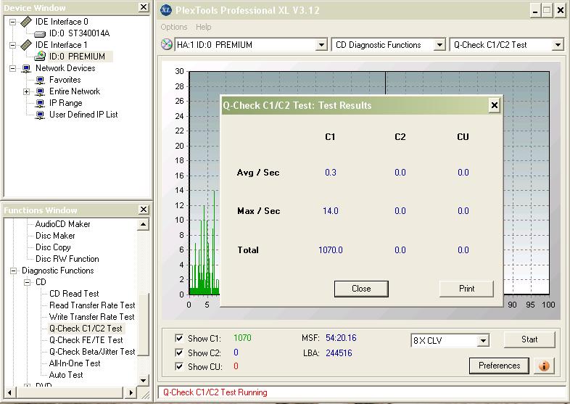Click the Q-Check C1/C2 Test Running status text
This screenshot has height=404, width=570.
(x=215, y=392)
